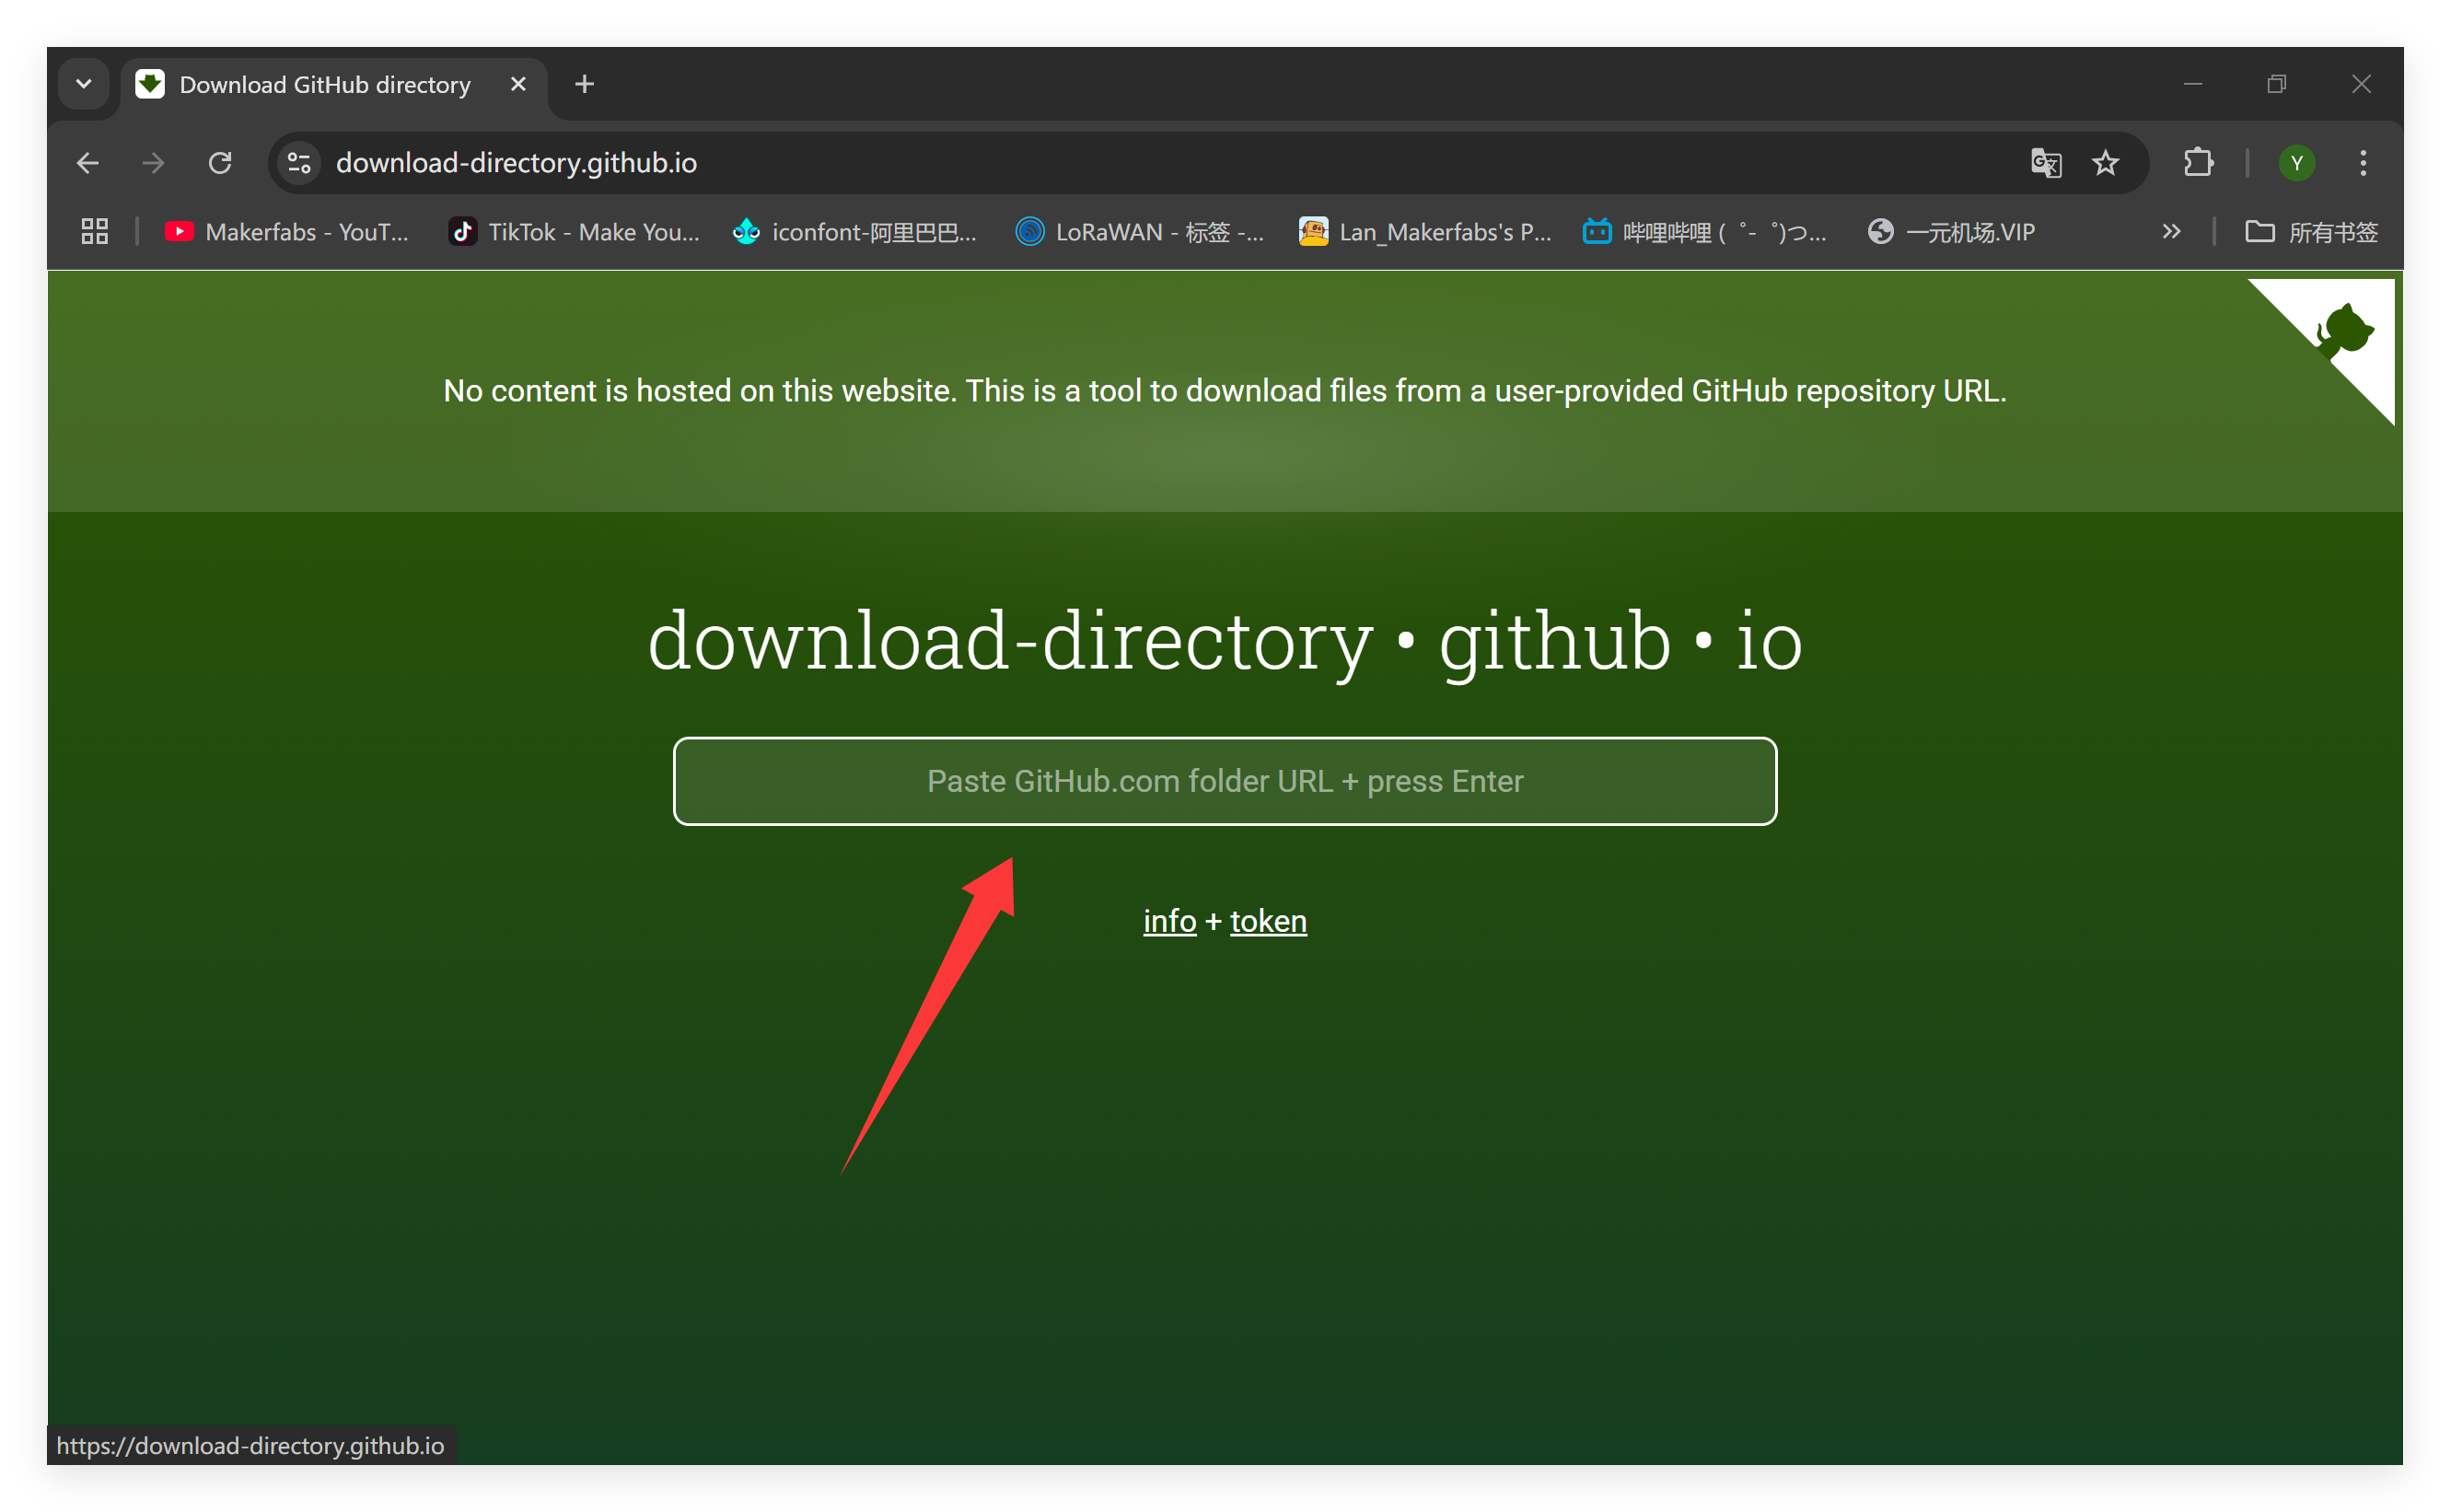Open a new tab

point(585,84)
